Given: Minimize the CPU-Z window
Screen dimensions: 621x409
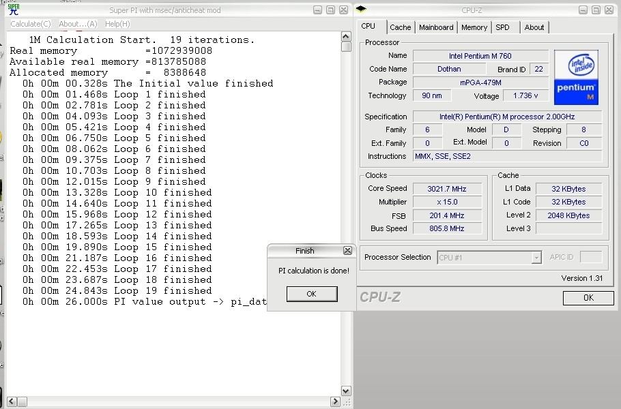Looking at the screenshot, I should tap(583, 10).
